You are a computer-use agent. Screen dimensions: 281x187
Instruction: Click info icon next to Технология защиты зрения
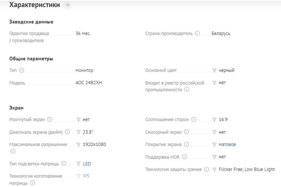206,169
